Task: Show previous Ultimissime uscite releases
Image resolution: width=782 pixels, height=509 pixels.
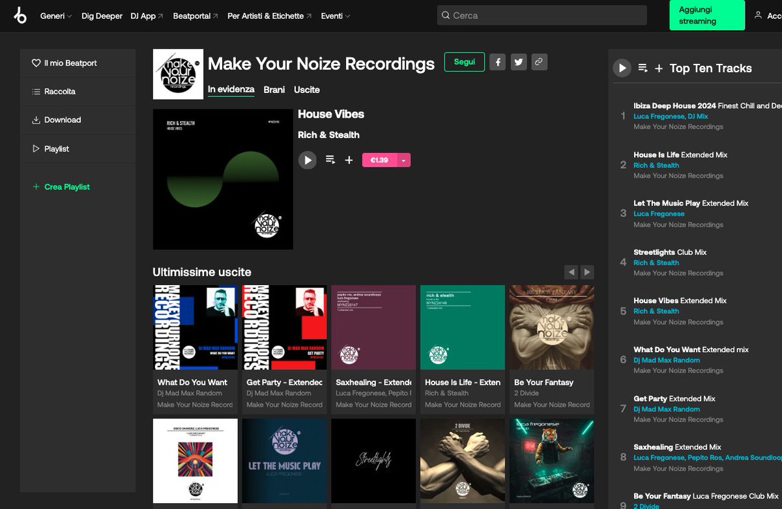Action: coord(572,272)
